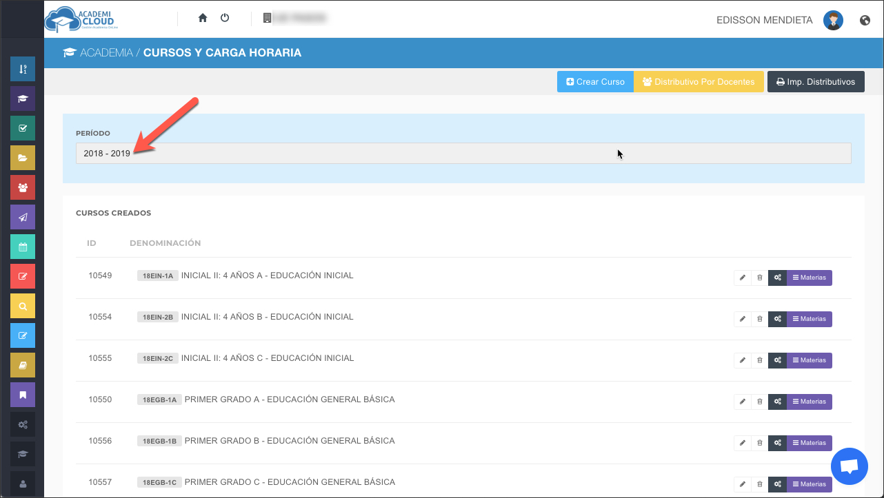Click the Academia breadcrumb link
884x498 pixels.
[106, 53]
